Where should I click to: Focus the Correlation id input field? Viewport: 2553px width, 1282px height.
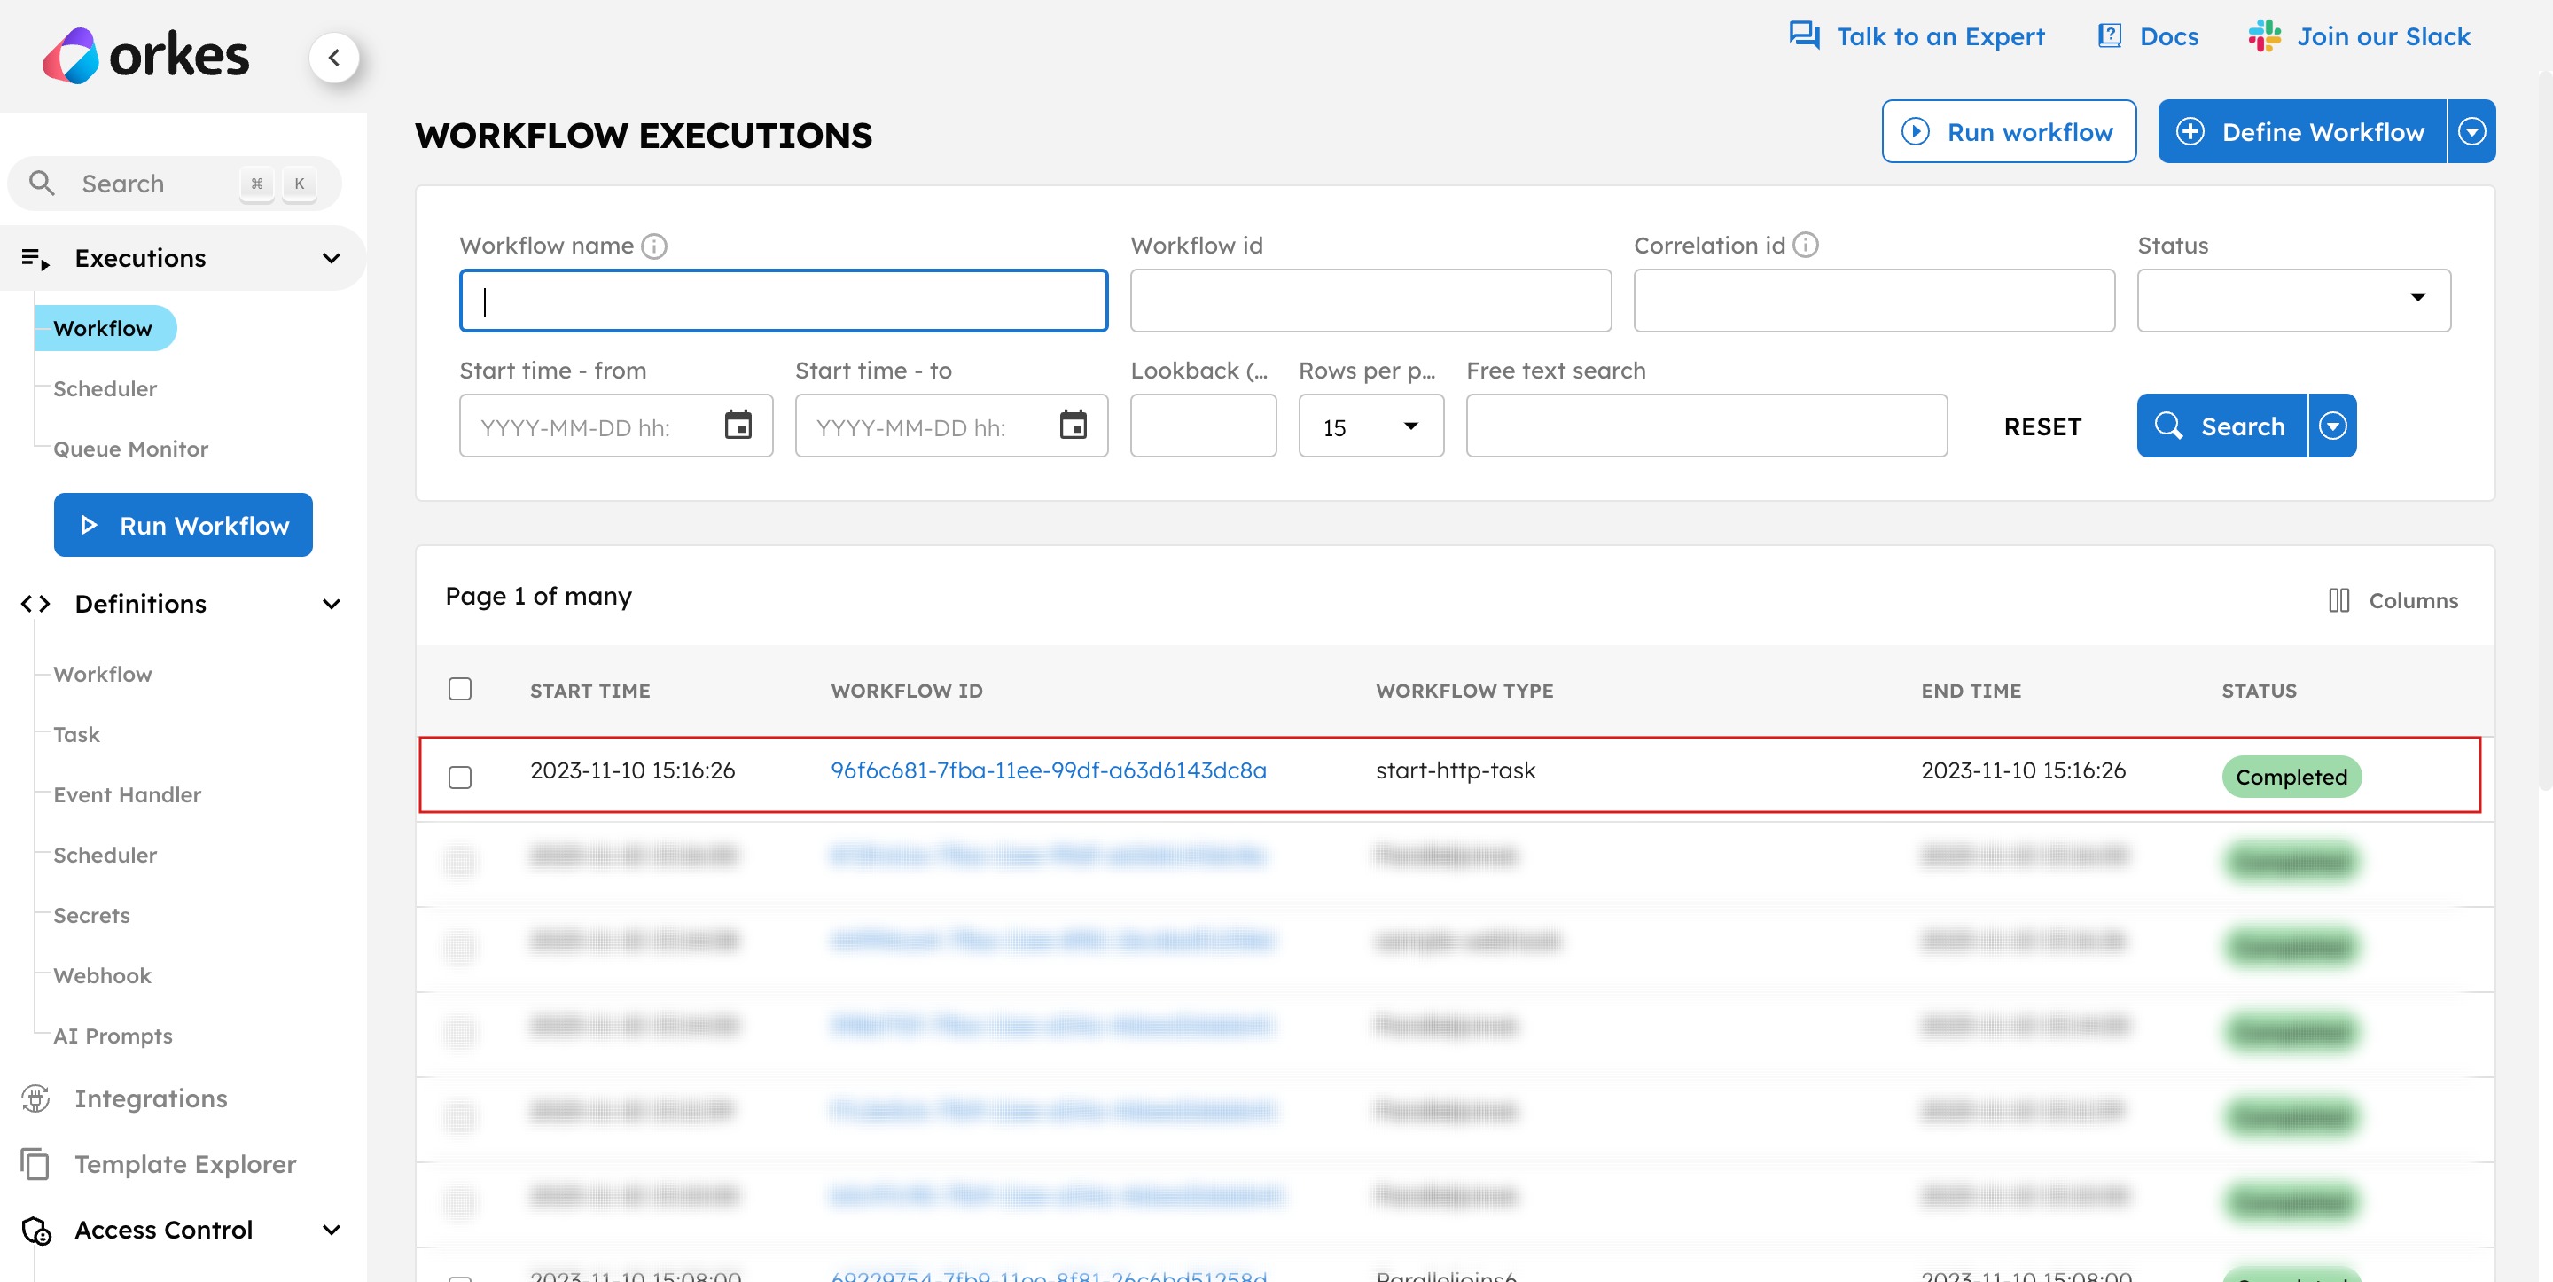click(x=1873, y=300)
